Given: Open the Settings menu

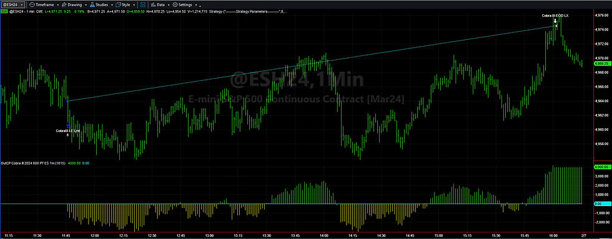Looking at the screenshot, I should [185, 5].
